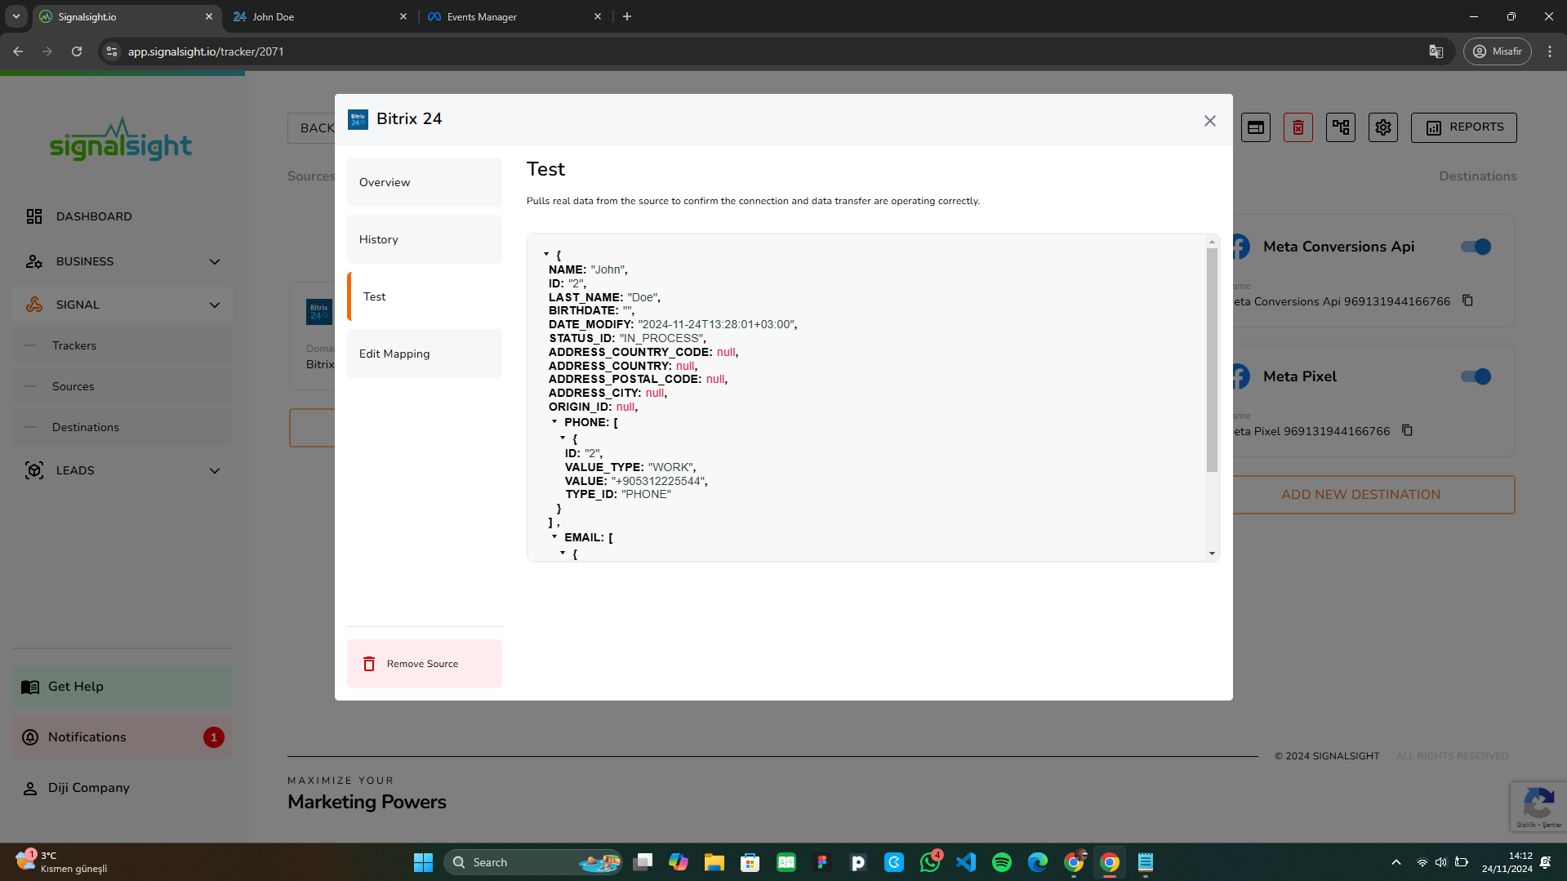Switch to the History tab
This screenshot has width=1567, height=881.
point(424,239)
